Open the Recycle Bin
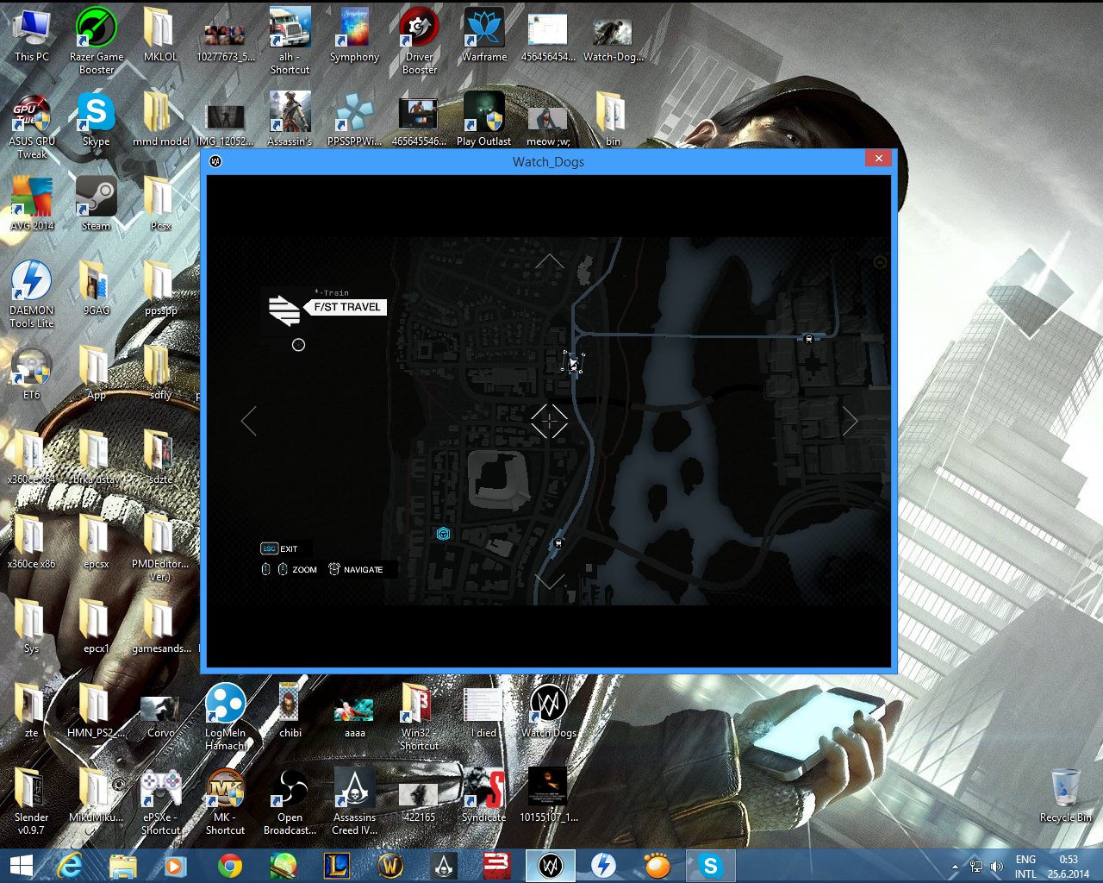Screen dimensions: 1103x883 pos(1066,795)
